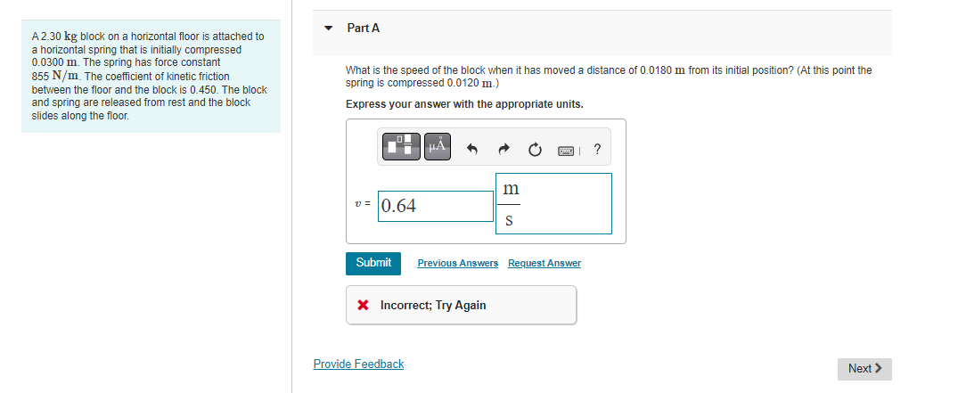Open the math templates tool
Viewport: 958px width, 393px height.
click(x=401, y=147)
